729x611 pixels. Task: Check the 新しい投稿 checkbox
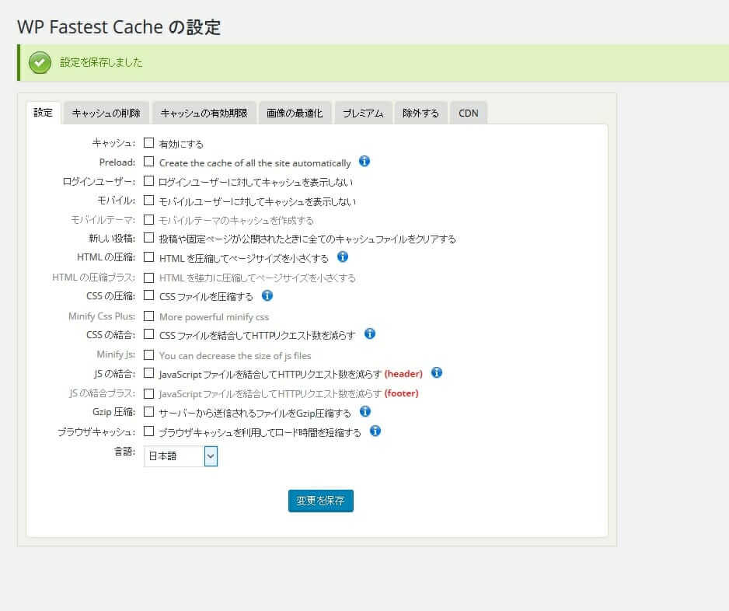(x=148, y=238)
